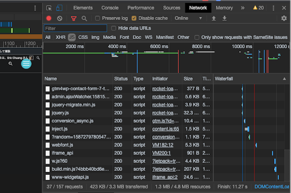
Task: Filter requests by Font
Action: tap(124, 38)
